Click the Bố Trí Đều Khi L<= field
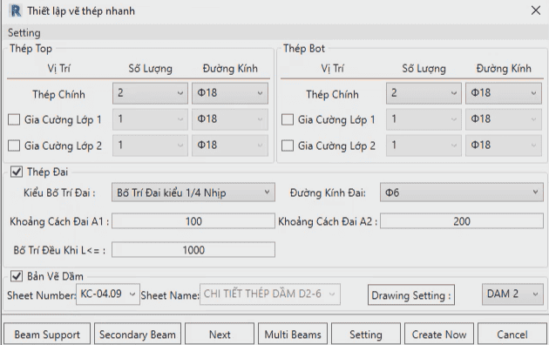 (193, 250)
